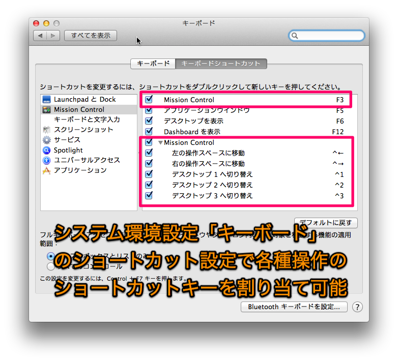Select Launchpad と Dock category label

point(85,99)
